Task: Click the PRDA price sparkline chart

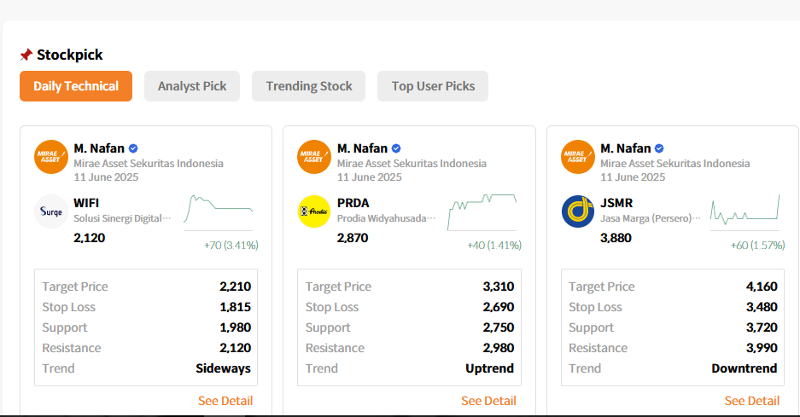Action: pyautogui.click(x=482, y=212)
